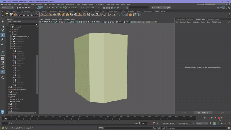The width and height of the screenshot is (231, 130).
Task: Click the Bevel shelf icon
Action: [67, 14]
